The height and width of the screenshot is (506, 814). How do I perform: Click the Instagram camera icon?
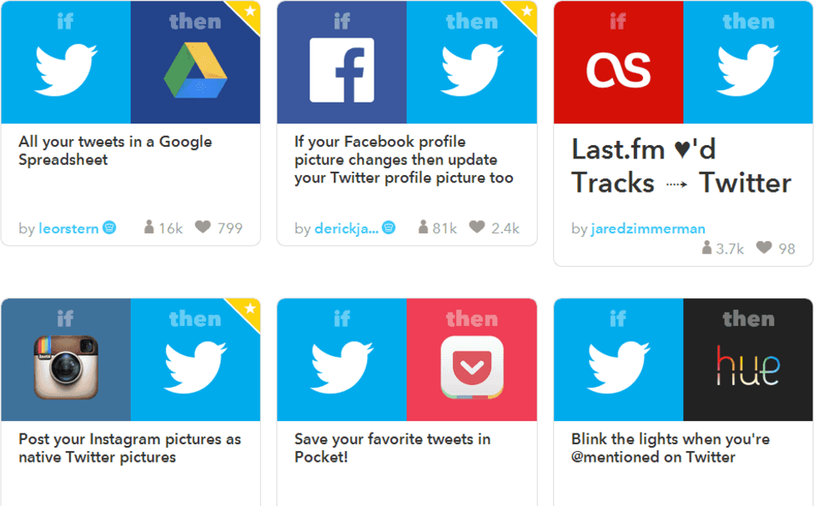tap(65, 368)
